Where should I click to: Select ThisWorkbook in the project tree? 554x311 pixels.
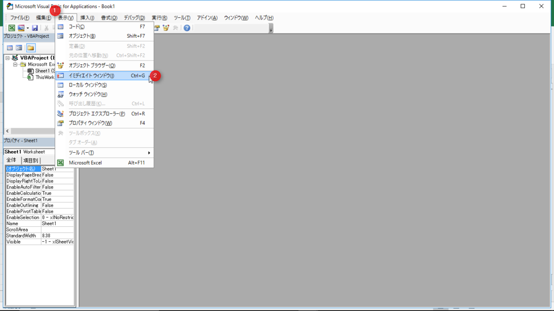point(44,77)
